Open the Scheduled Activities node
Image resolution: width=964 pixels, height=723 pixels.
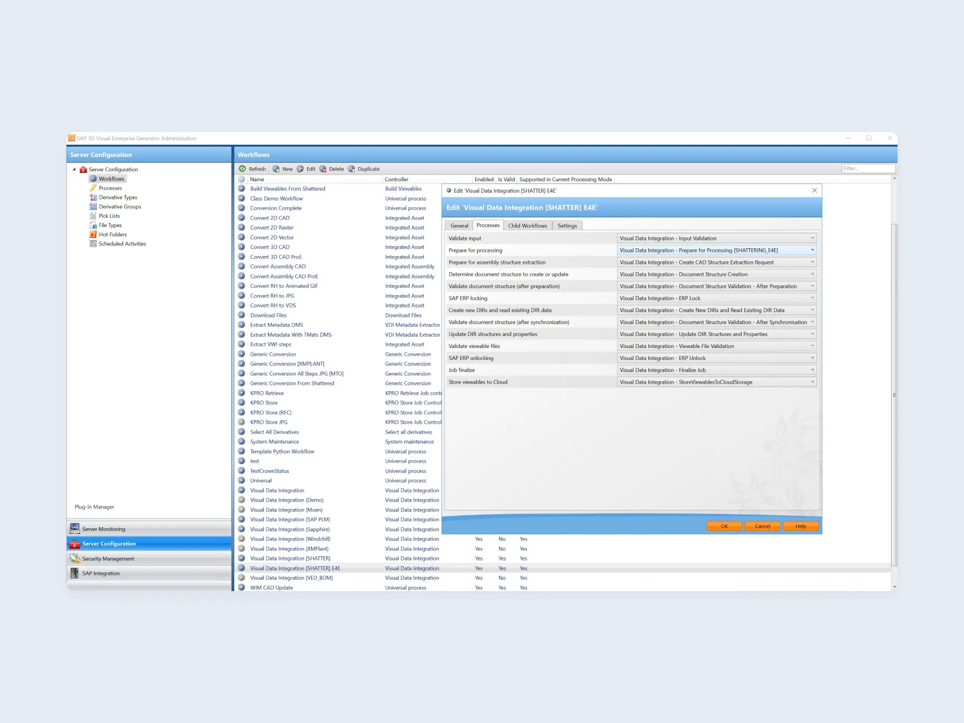coord(122,244)
